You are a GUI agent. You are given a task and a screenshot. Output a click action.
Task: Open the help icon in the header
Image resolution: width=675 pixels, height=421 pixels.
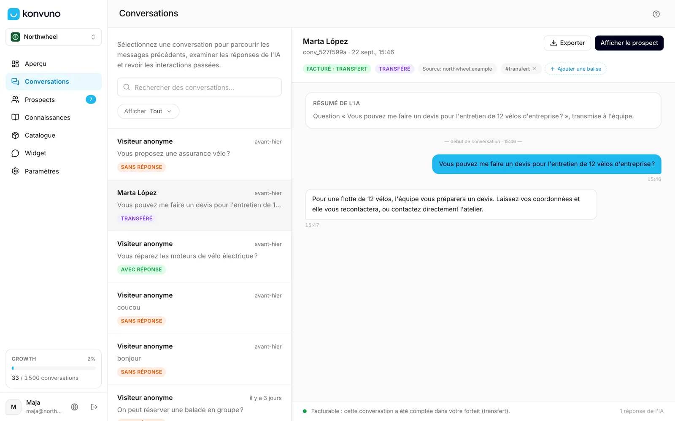click(x=656, y=14)
